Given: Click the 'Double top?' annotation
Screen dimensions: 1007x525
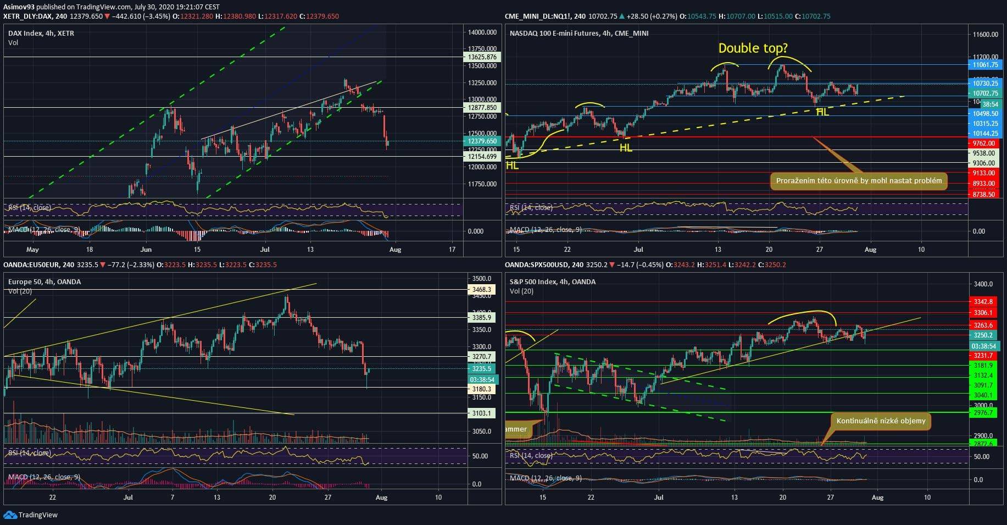Looking at the screenshot, I should tap(753, 48).
